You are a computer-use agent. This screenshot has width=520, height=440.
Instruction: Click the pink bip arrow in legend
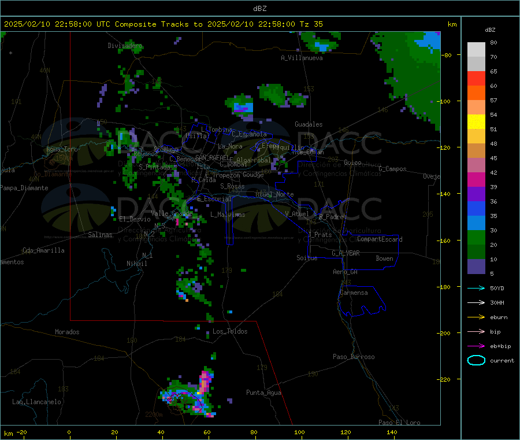click(x=476, y=331)
